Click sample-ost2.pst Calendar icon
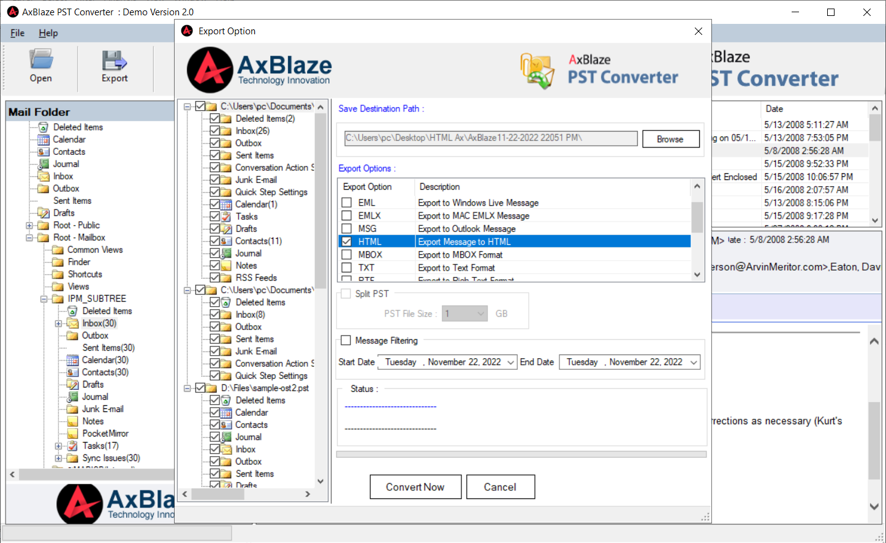886x543 pixels. [226, 413]
